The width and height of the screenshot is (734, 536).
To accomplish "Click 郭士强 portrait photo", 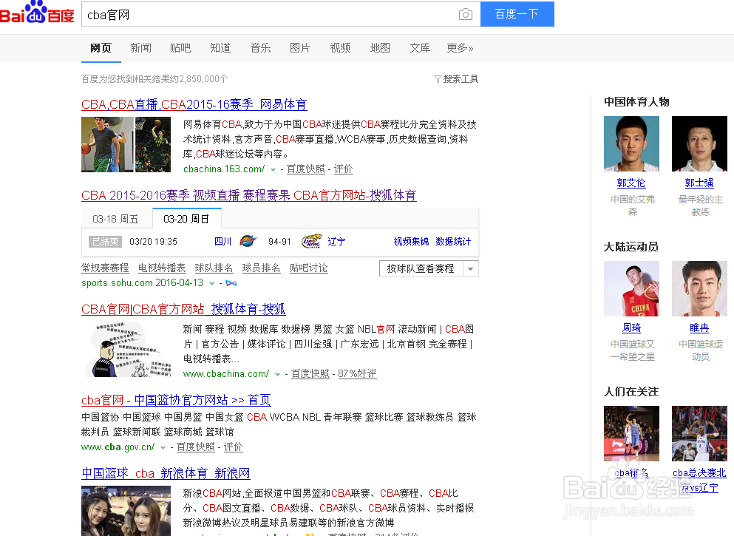I will 699,143.
